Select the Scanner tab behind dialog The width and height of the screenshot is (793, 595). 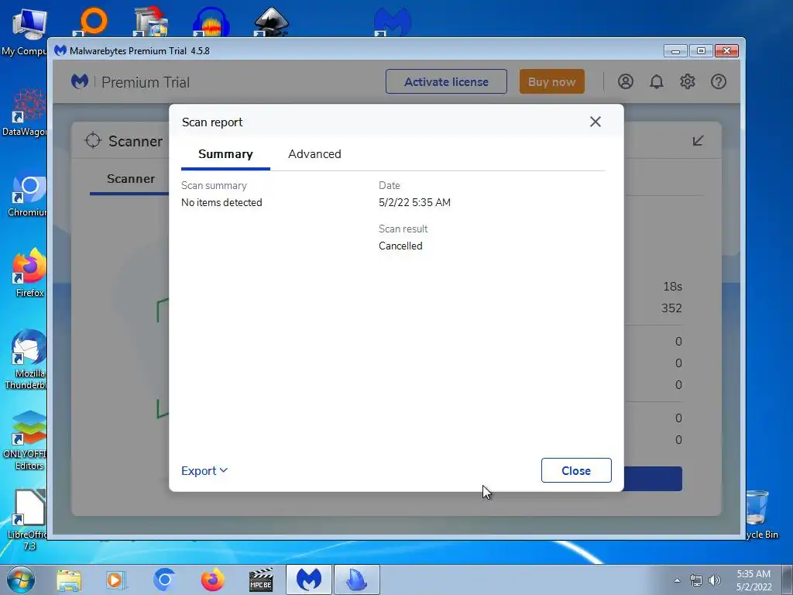tap(130, 179)
